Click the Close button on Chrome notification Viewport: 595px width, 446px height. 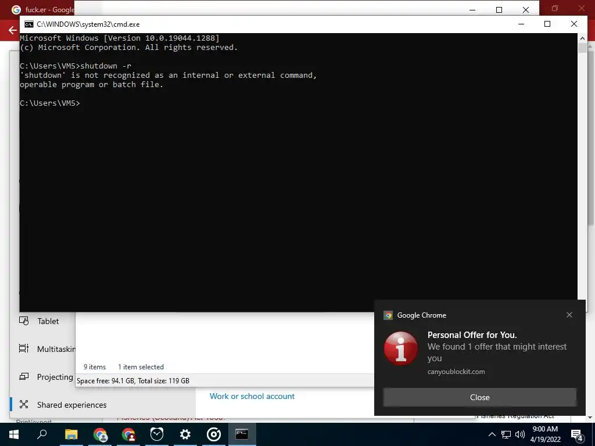pyautogui.click(x=479, y=397)
